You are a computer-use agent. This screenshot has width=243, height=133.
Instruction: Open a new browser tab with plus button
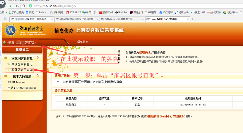point(193,19)
